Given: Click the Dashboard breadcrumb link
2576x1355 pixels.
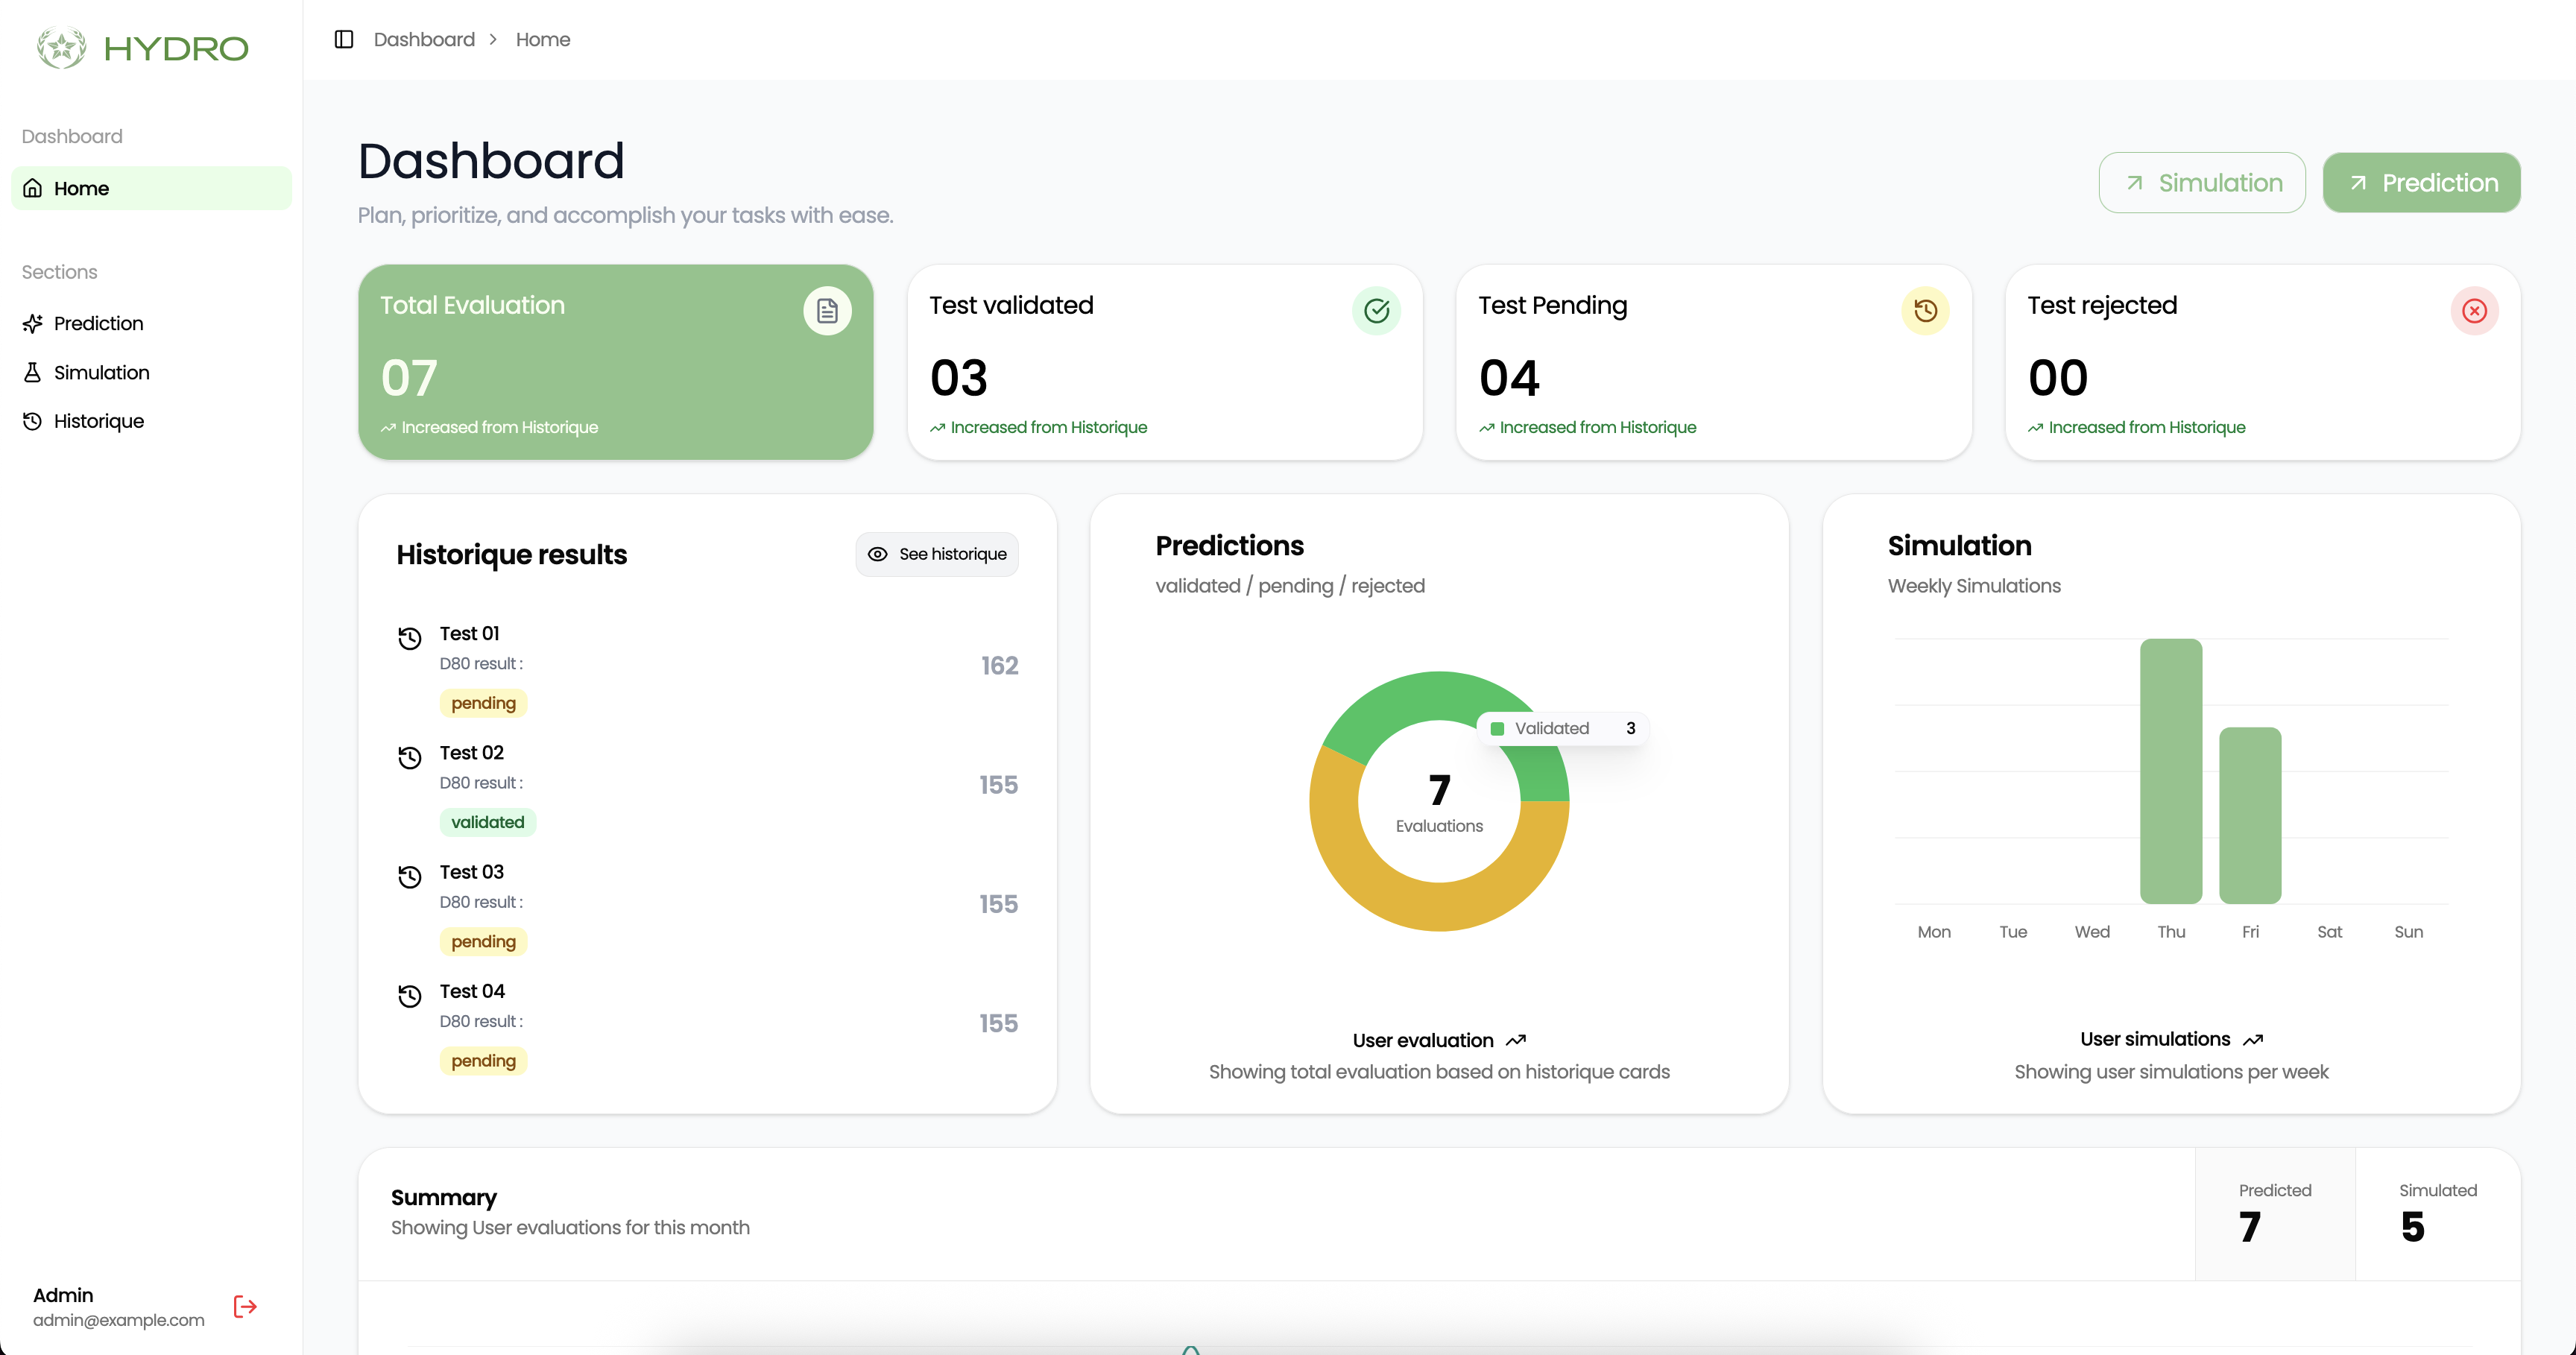Looking at the screenshot, I should pos(424,39).
